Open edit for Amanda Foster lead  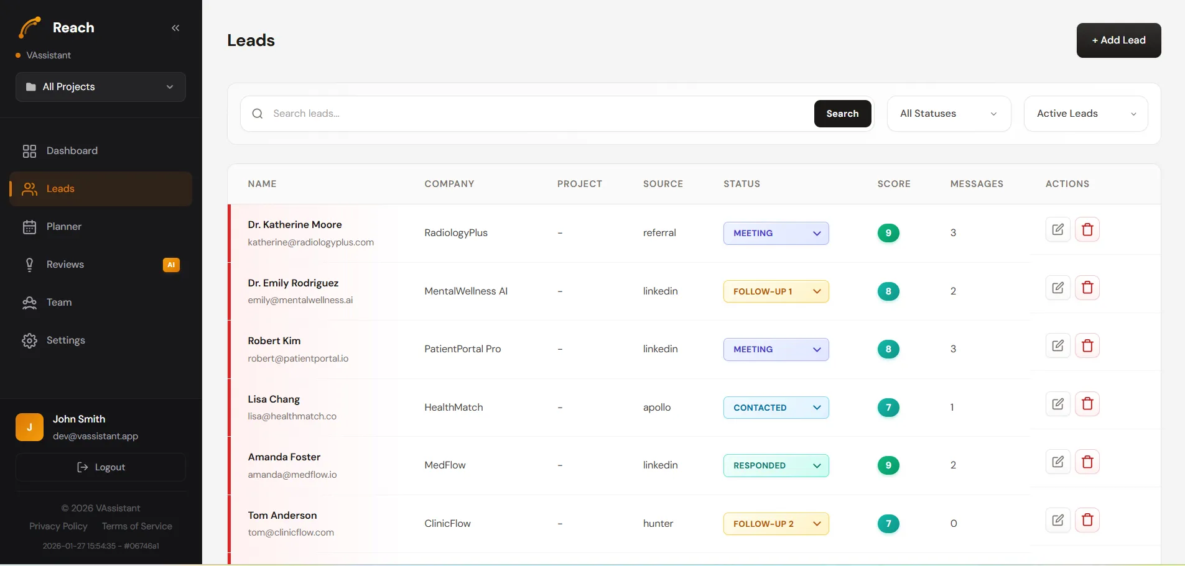[1057, 462]
